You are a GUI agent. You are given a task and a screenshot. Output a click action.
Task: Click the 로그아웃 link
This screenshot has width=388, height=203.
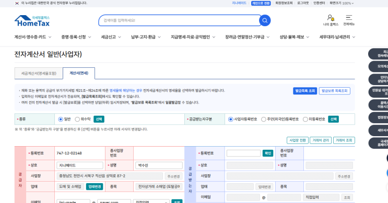[x=303, y=3]
